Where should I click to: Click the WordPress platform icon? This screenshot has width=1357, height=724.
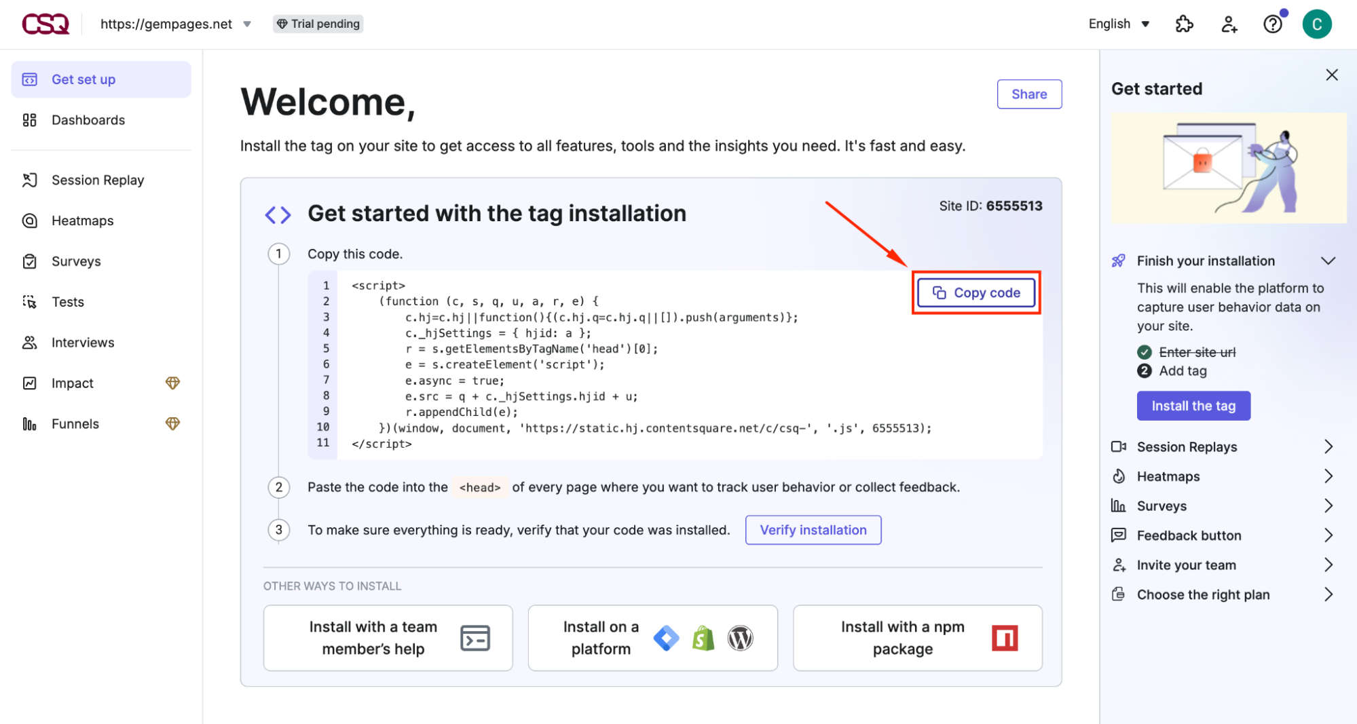point(740,638)
